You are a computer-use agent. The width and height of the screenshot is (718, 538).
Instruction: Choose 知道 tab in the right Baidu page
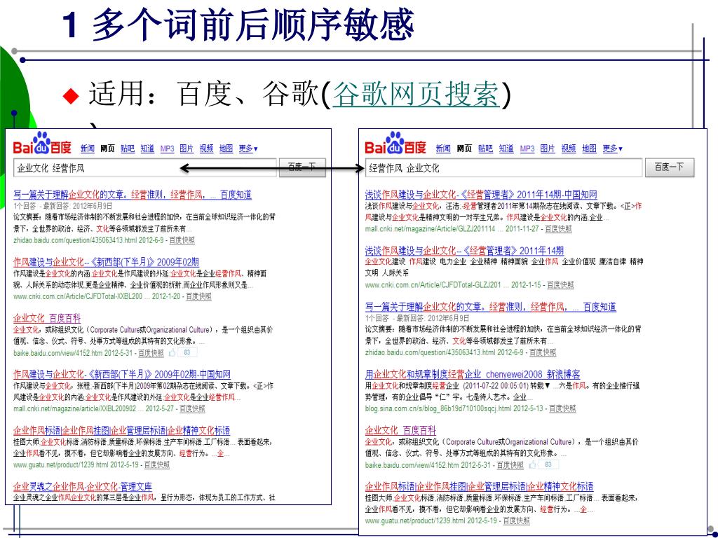click(x=506, y=149)
